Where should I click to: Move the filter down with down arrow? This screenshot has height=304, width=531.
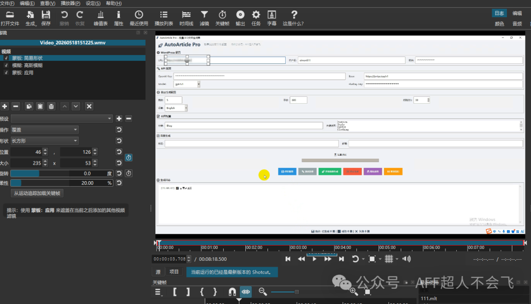[76, 106]
